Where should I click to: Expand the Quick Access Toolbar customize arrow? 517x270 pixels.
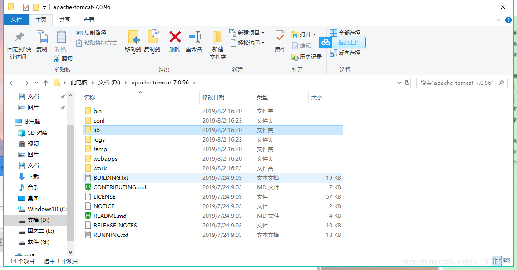tap(44, 7)
